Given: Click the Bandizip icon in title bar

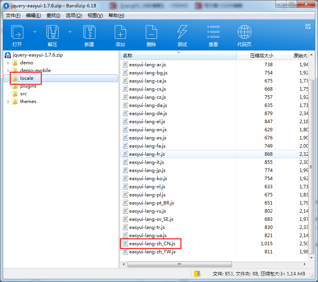Looking at the screenshot, I should [x=6, y=6].
